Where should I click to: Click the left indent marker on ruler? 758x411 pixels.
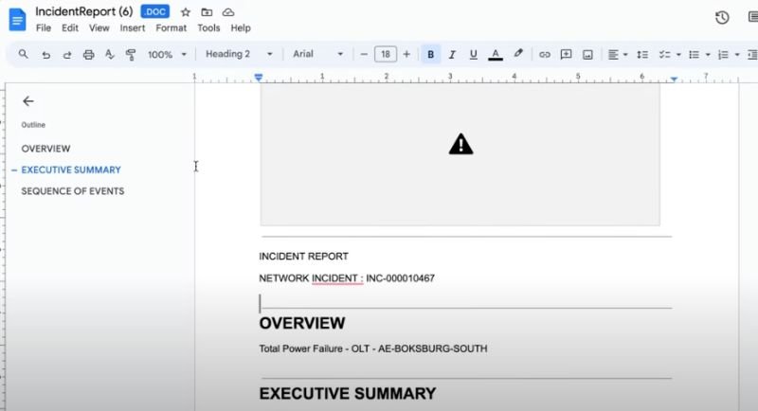259,78
